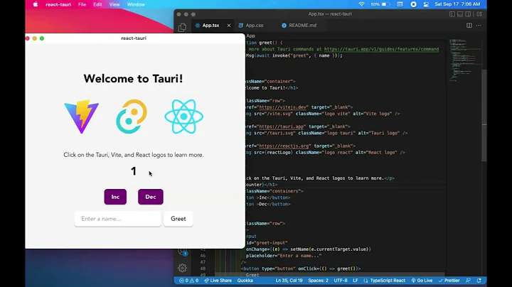Click Prettier in the status bar
This screenshot has width=512, height=287.
tap(449, 281)
